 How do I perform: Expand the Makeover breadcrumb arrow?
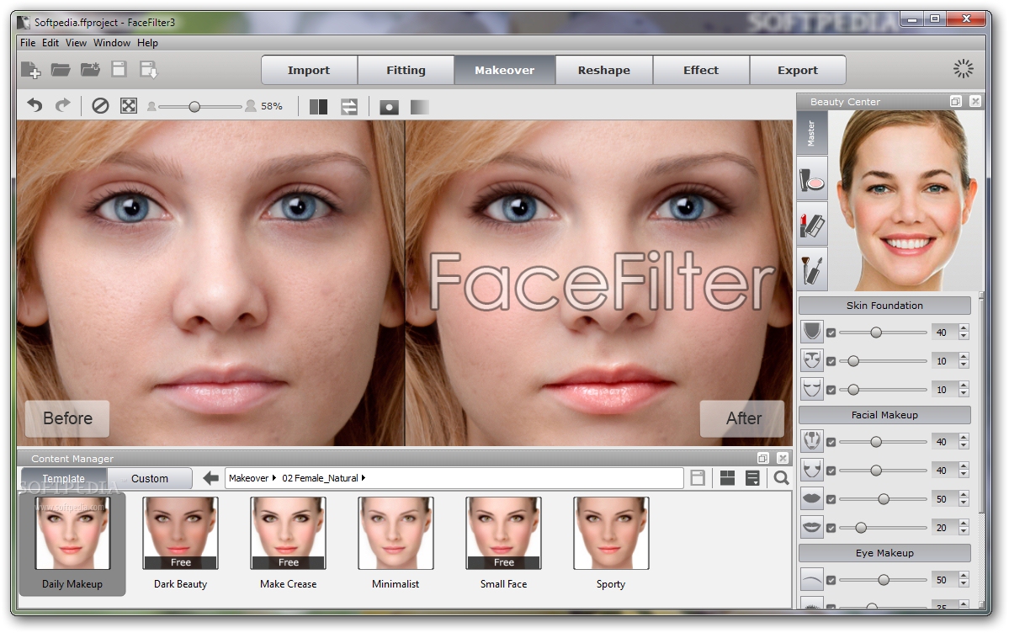274,478
